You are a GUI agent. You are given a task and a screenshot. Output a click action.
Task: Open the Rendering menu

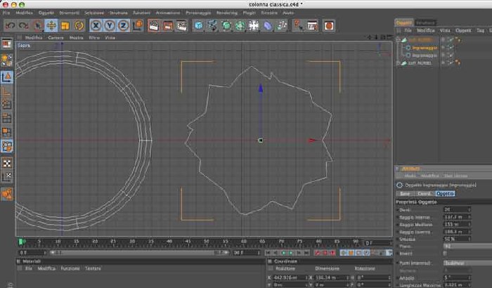click(x=227, y=13)
